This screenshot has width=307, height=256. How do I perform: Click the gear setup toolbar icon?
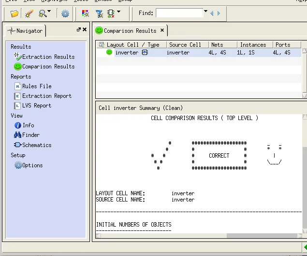tap(65, 13)
